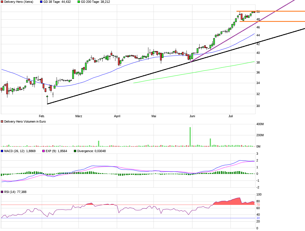
Task: Click the red 70 RSI overbought level label
Action: (258, 205)
